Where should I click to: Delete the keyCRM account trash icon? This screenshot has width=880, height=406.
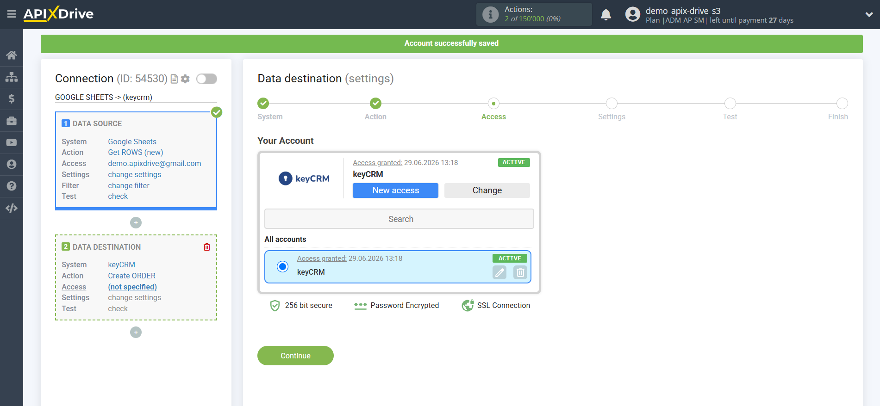pyautogui.click(x=520, y=273)
